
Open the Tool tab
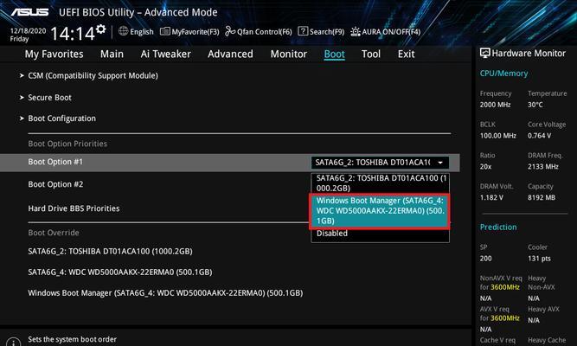pos(371,54)
